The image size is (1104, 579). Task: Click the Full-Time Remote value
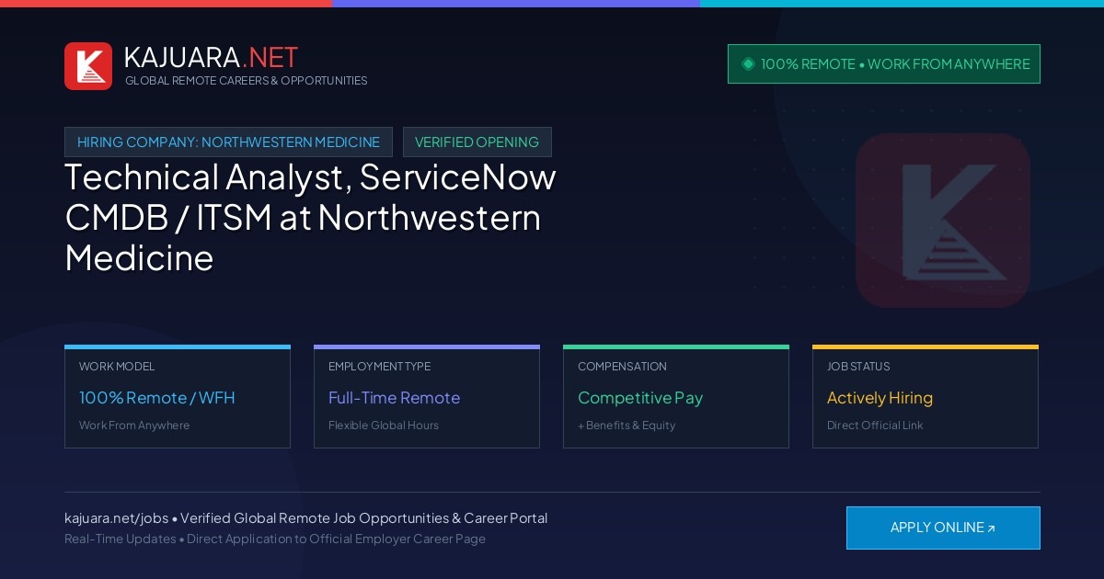pyautogui.click(x=394, y=398)
